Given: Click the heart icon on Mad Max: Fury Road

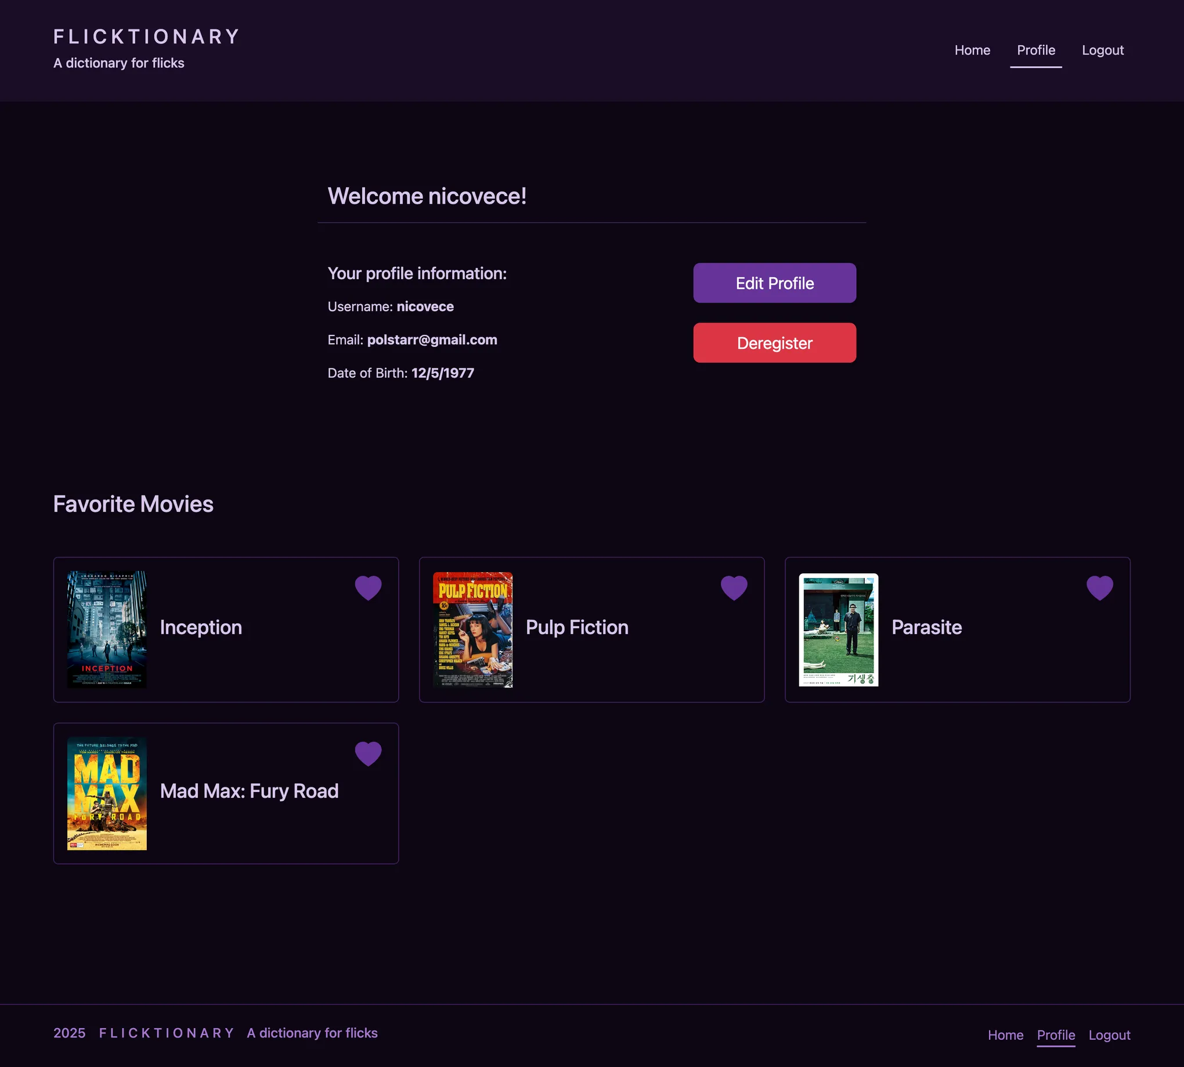Looking at the screenshot, I should 369,754.
